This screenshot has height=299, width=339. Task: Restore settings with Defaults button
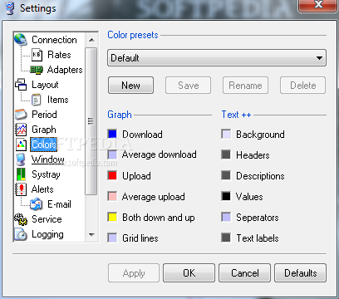[x=301, y=273]
